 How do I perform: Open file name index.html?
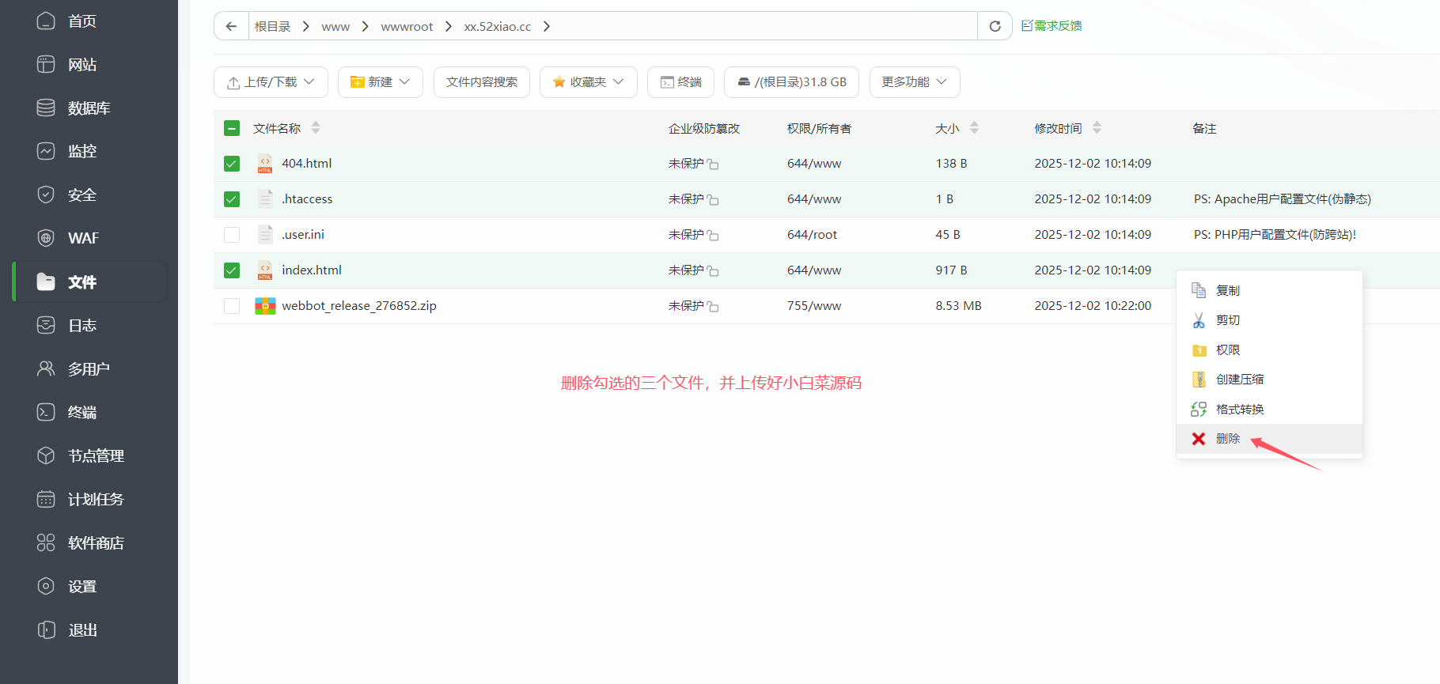tap(312, 270)
